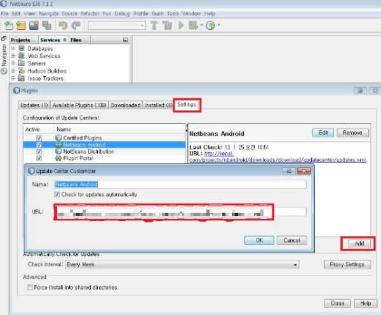This screenshot has width=381, height=315.
Task: Click the Web Services node icon
Action: coord(22,55)
